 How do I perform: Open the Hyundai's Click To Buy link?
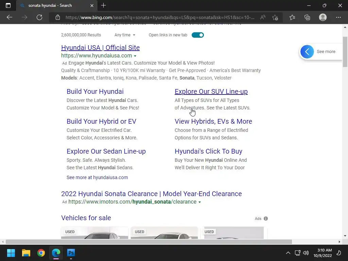coord(208,151)
